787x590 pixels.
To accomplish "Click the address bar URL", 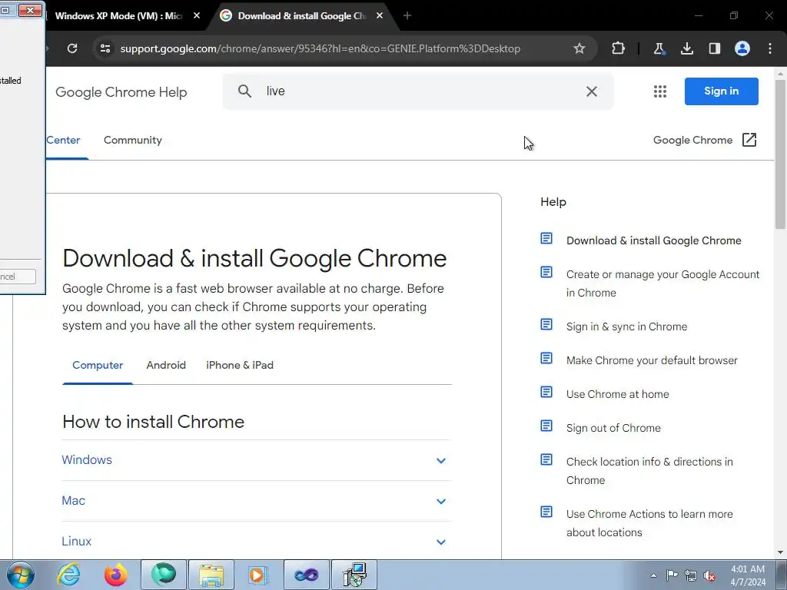I will tap(320, 48).
